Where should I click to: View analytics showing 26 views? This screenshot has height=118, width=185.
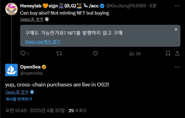pyautogui.click(x=135, y=54)
